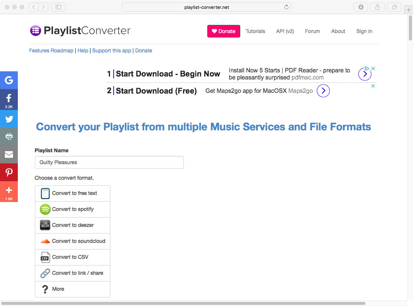413x306 pixels.
Task: Open the Forum nav item
Action: (312, 31)
